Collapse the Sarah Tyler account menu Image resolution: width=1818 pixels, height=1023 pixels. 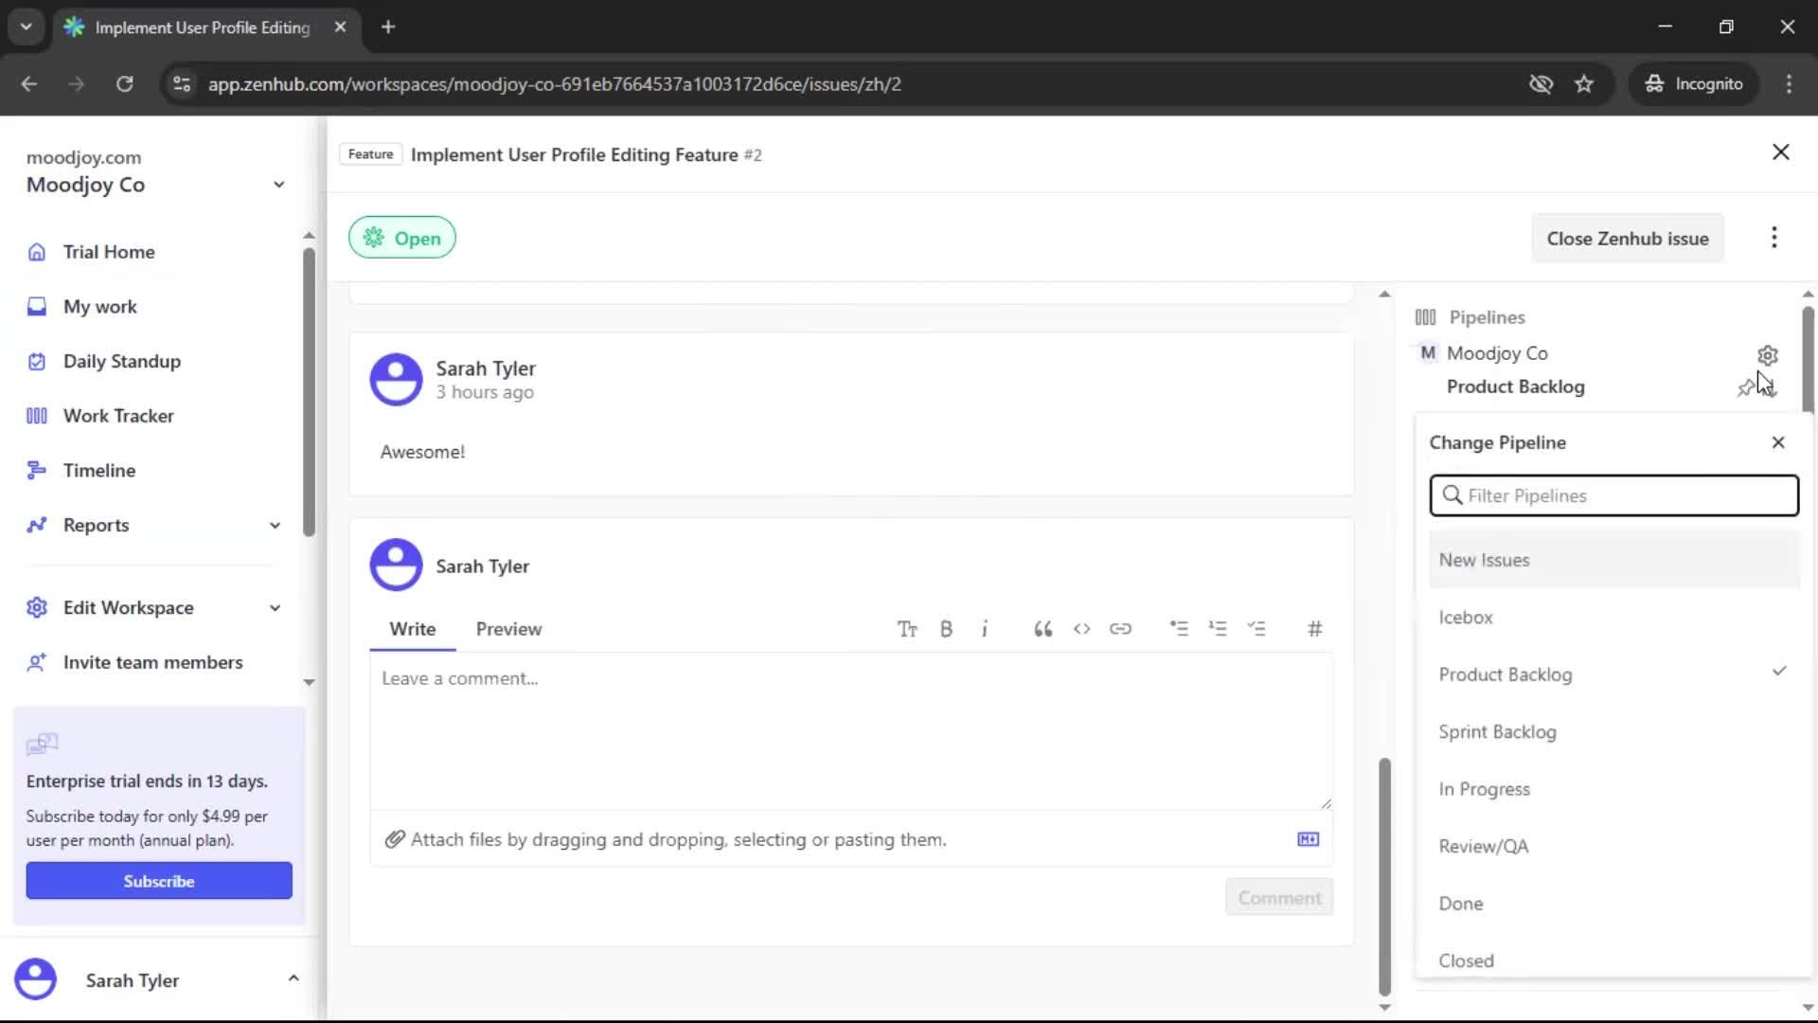(x=294, y=978)
